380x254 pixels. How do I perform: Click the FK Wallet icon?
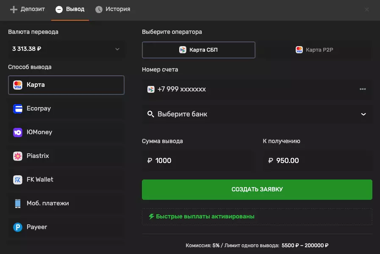click(18, 179)
